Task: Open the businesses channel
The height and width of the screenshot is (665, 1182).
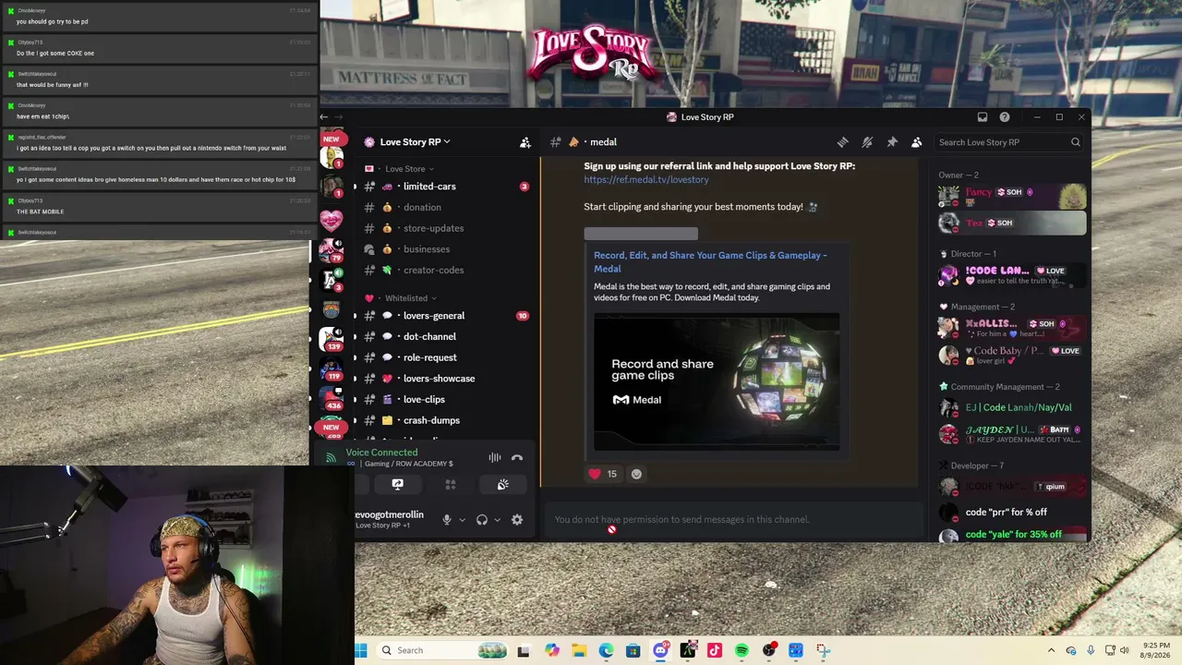Action: pos(446,249)
